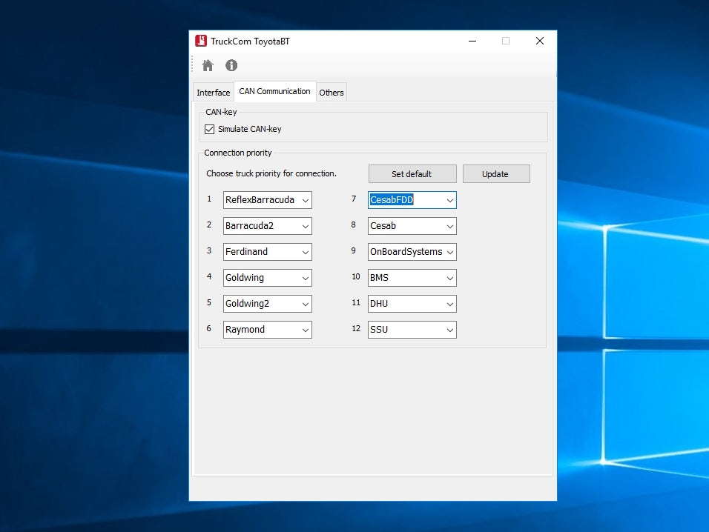Click the Update button
Screen dimensions: 709x532
tap(495, 174)
